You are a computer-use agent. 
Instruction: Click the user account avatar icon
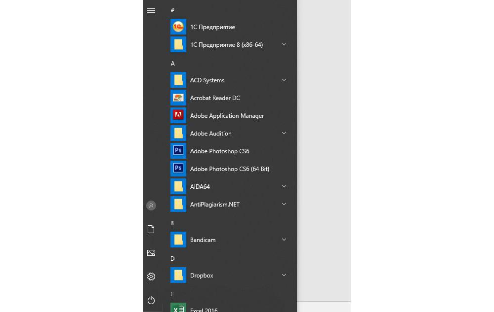[x=151, y=206]
